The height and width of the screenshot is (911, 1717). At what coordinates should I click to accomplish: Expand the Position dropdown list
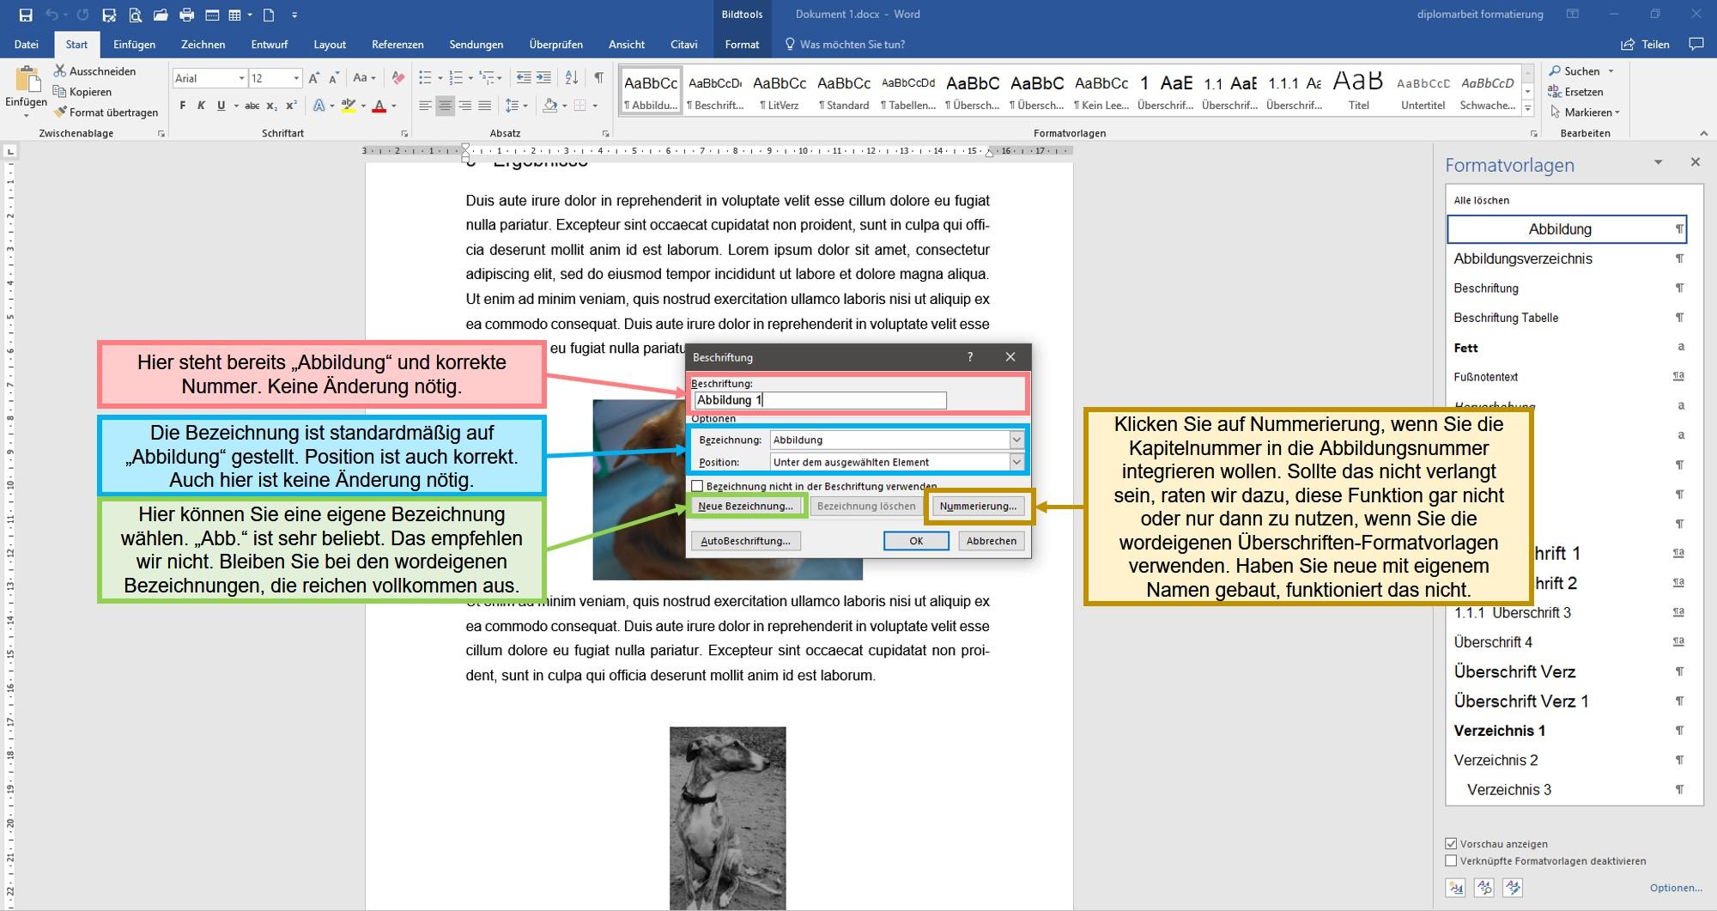(1016, 462)
